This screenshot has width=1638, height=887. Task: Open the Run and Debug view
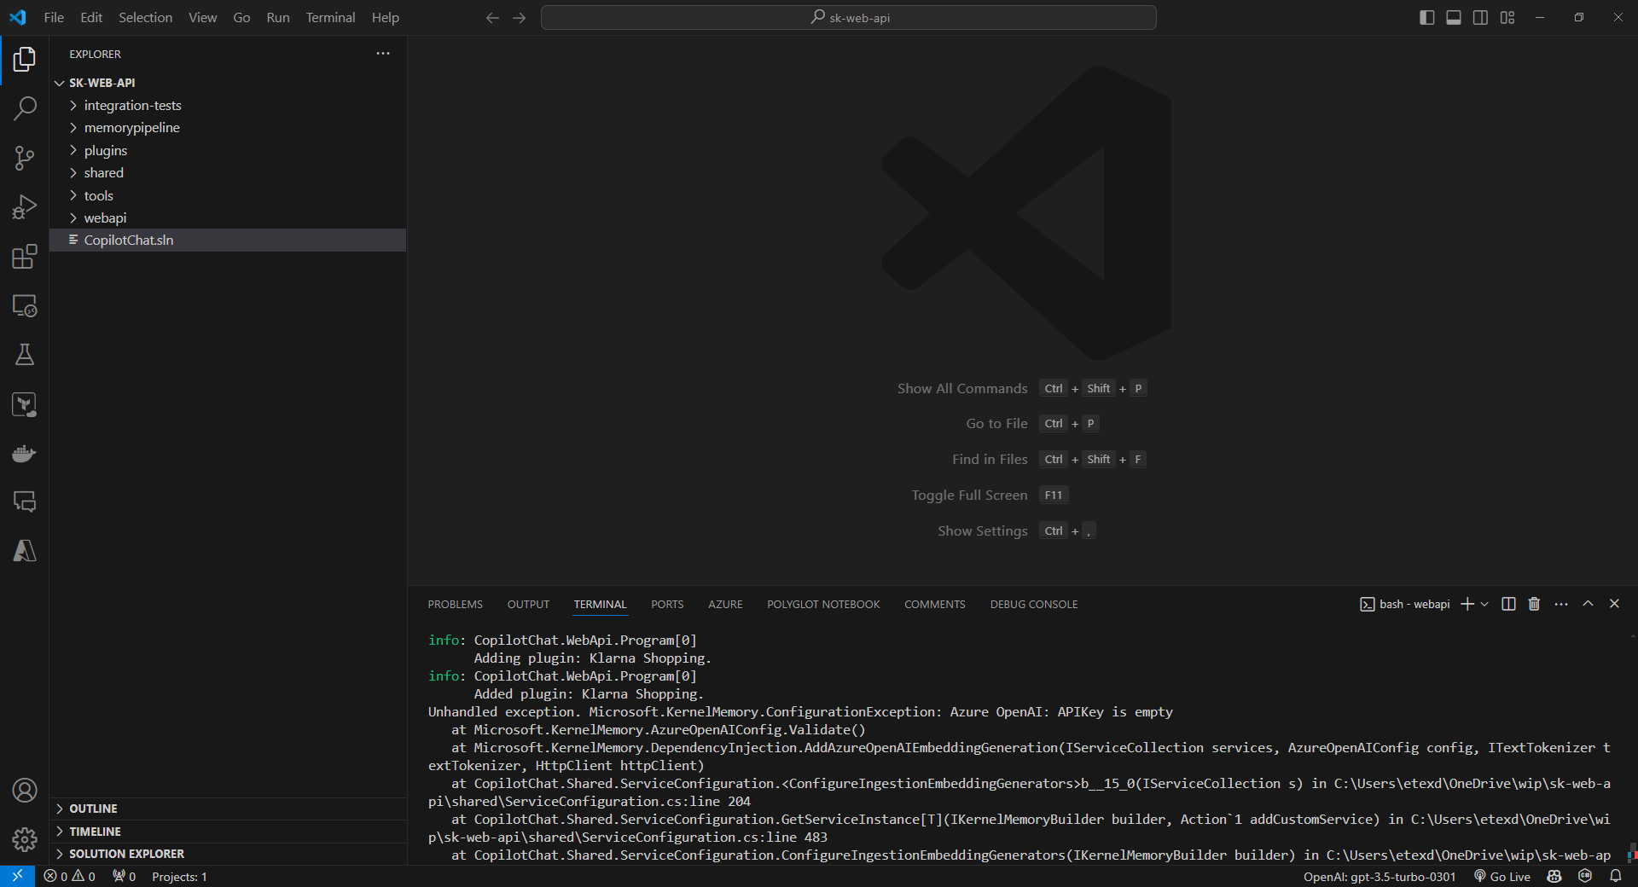pos(25,207)
